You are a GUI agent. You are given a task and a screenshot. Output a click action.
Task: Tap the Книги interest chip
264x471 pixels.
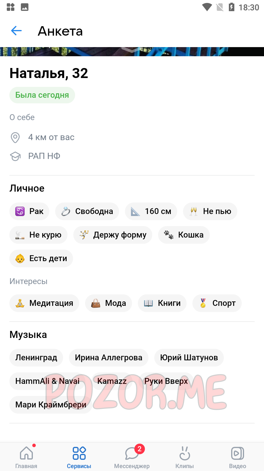point(162,303)
